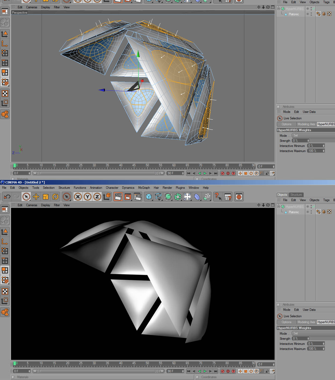Toggle HyperNURBS green enable checkmark in rendered window
The image size is (335, 380).
[x=314, y=207]
